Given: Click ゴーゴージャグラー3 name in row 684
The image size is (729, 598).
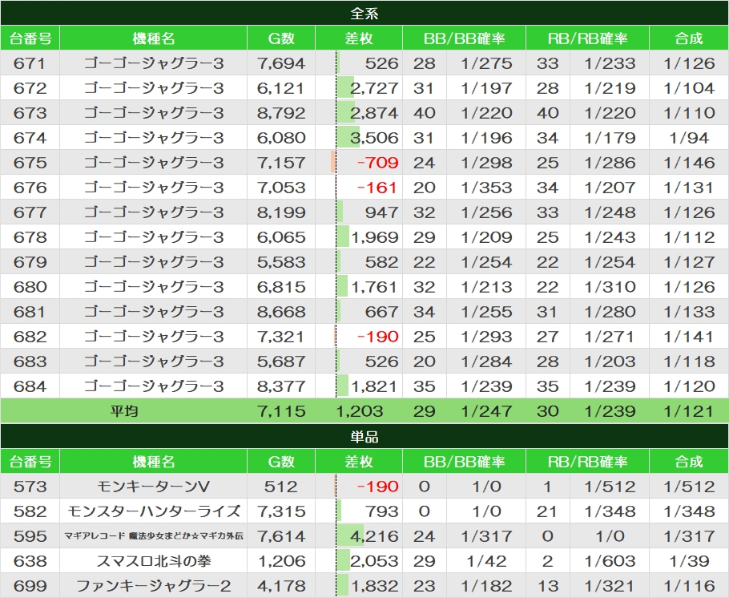Looking at the screenshot, I should coord(154,386).
